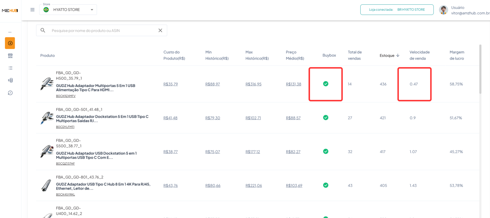490x218 pixels.
Task: Click stock value 421
Action: (x=383, y=118)
